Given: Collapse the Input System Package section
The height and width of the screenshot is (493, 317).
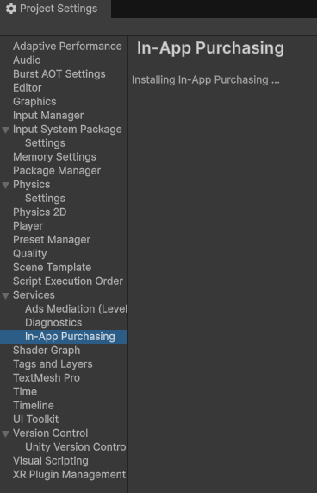Looking at the screenshot, I should click(x=6, y=130).
